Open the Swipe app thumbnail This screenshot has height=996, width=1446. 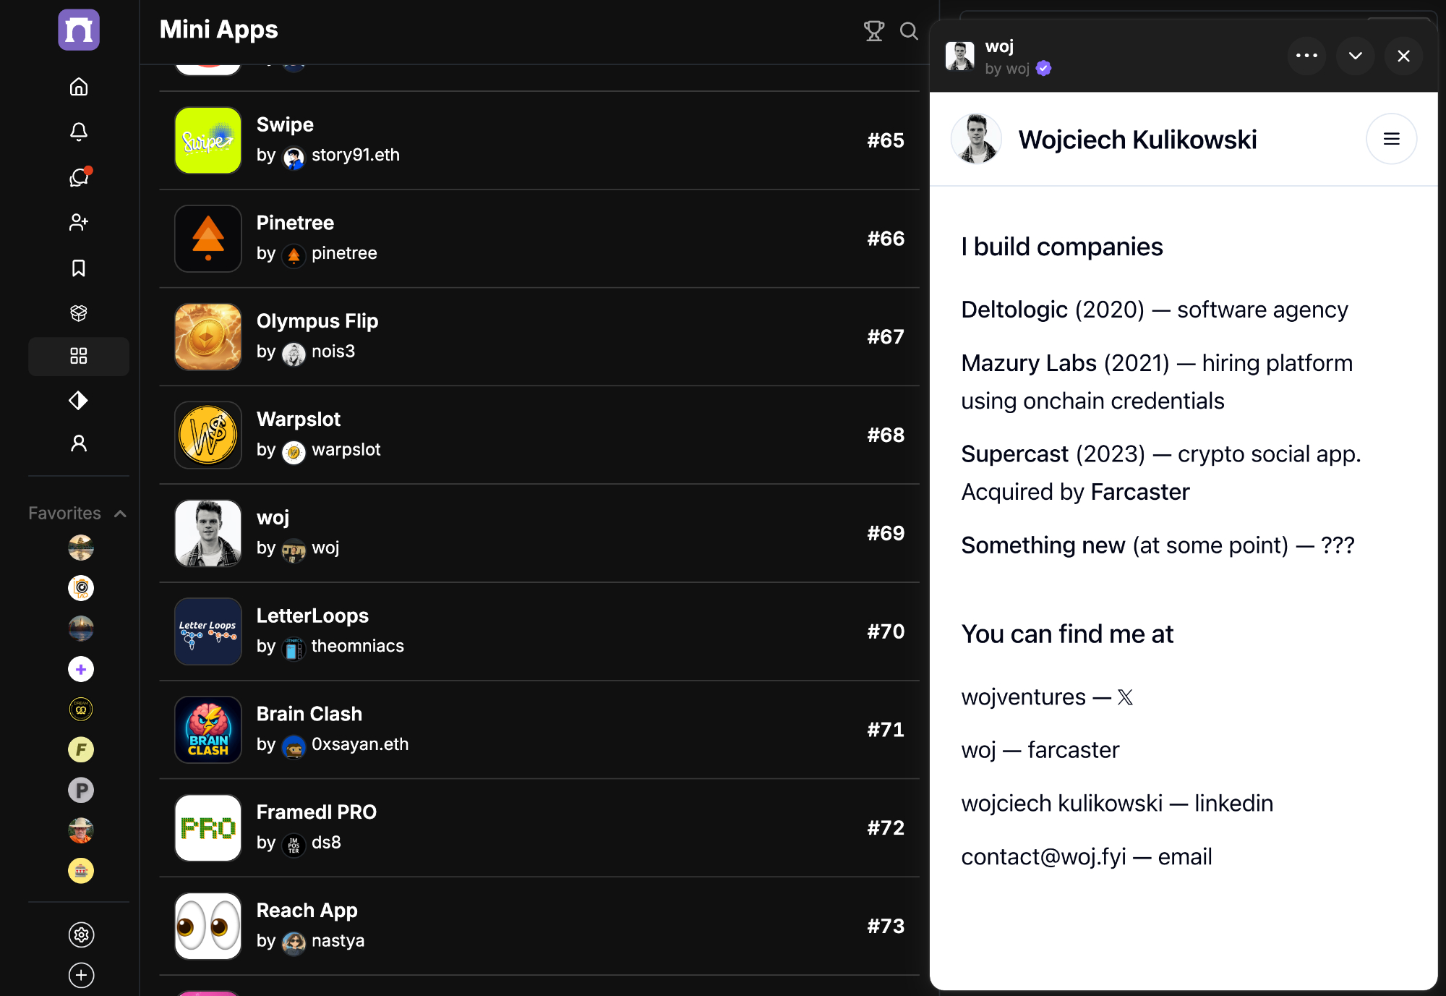point(208,140)
